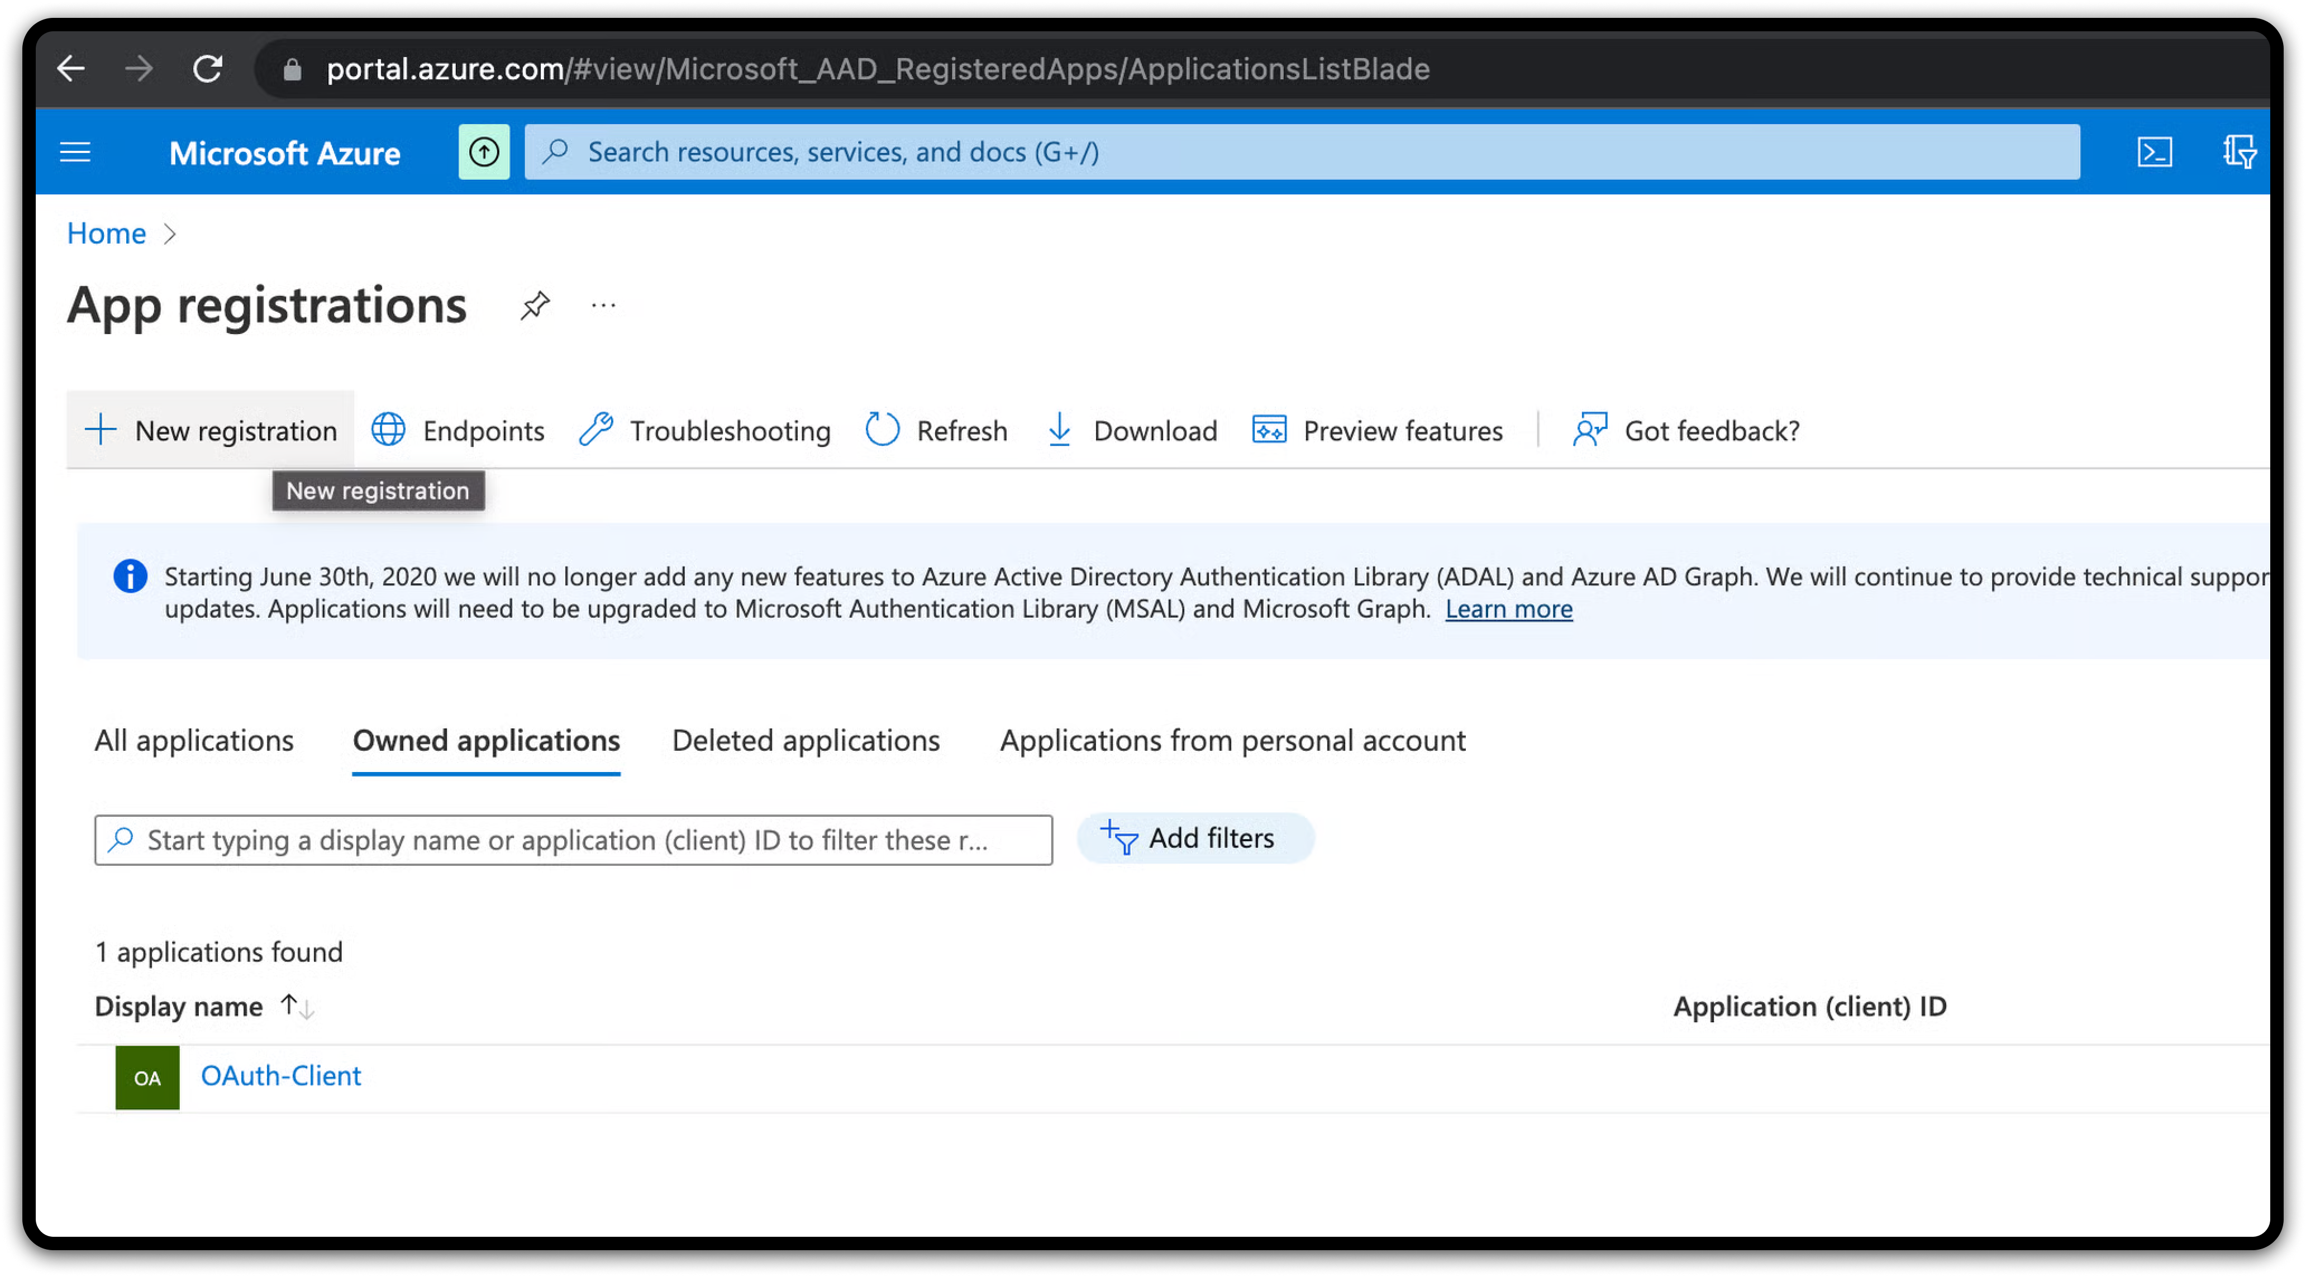Click New registration button
The height and width of the screenshot is (1277, 2306).
(211, 431)
